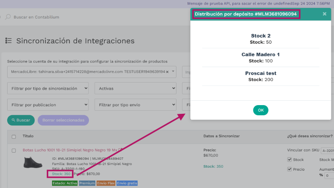The width and height of the screenshot is (334, 188).
Task: Click the Premium badge on the product
Action: tap(87, 183)
